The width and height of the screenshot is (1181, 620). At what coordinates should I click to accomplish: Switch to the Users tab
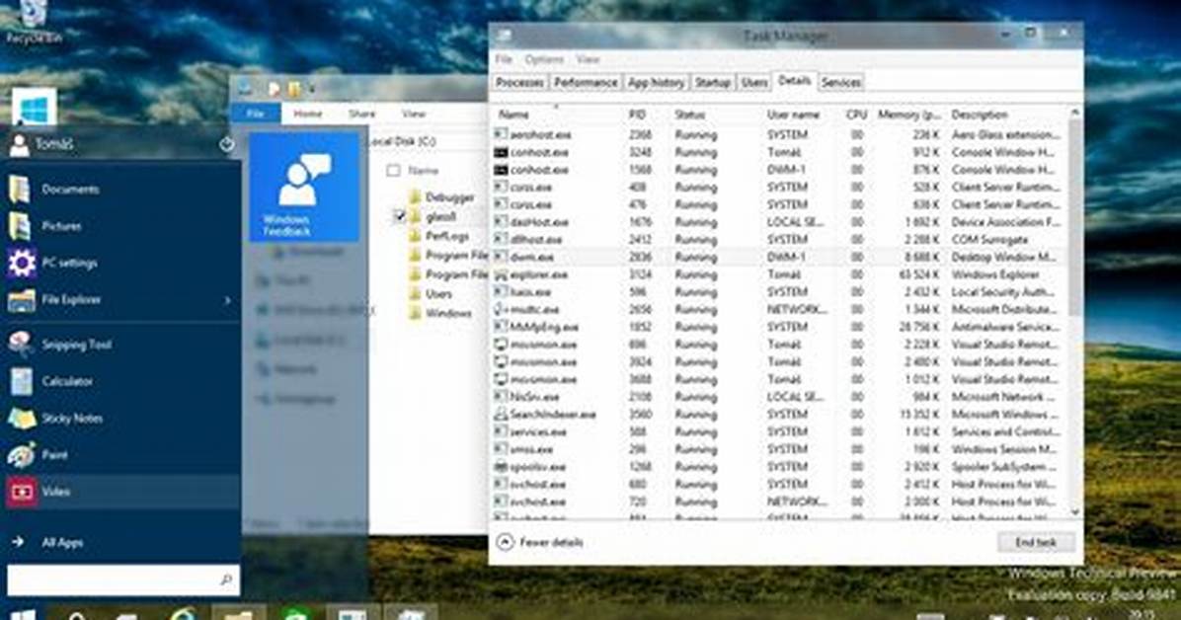tap(754, 82)
